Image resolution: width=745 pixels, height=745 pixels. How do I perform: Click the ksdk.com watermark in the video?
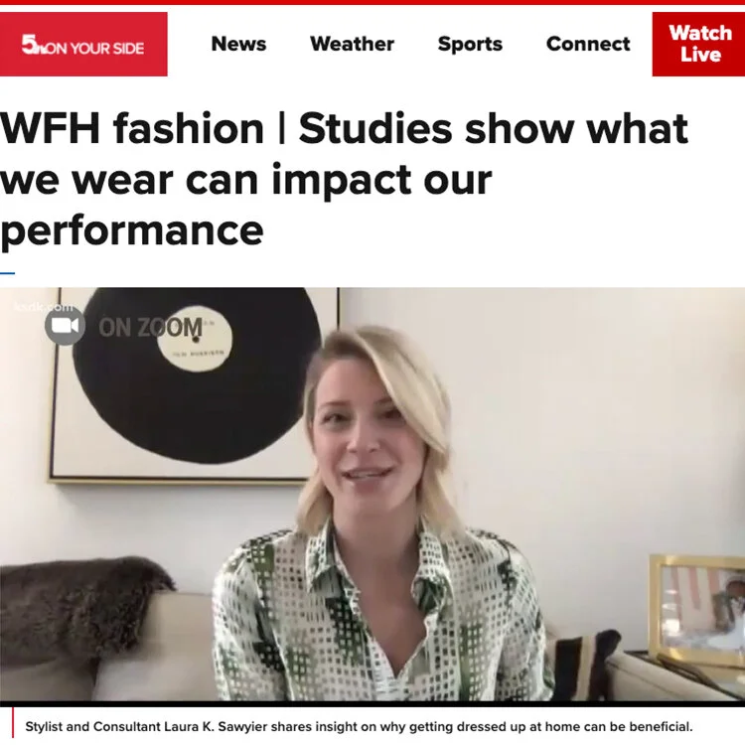[44, 307]
